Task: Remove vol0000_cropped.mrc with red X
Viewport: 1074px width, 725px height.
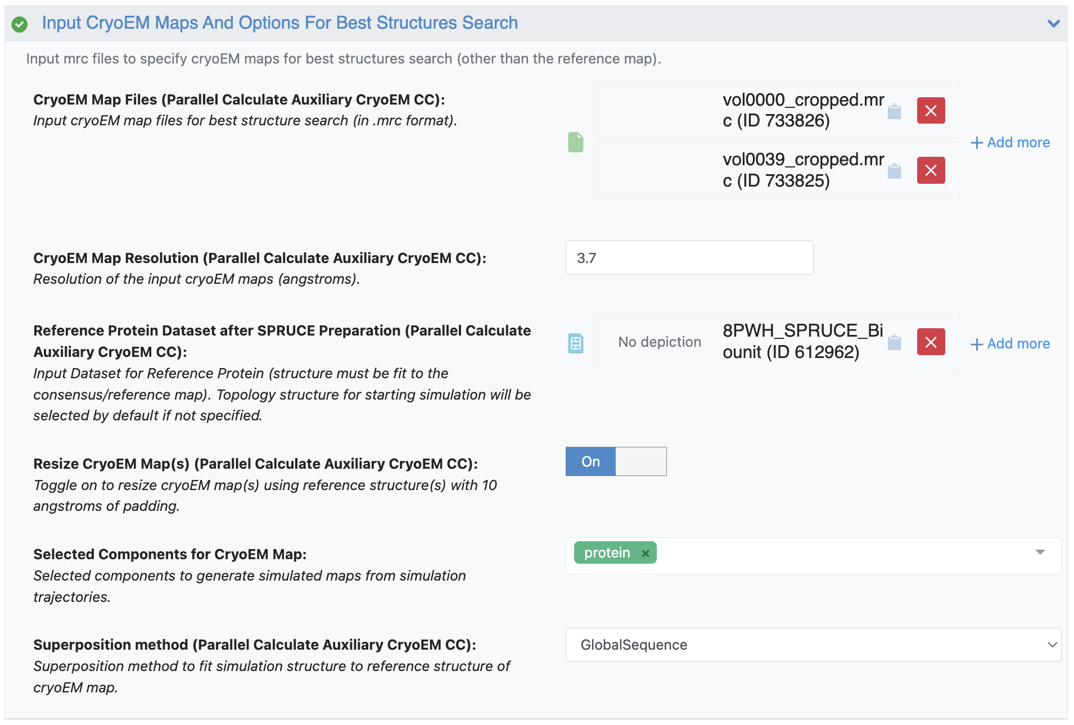Action: [931, 111]
